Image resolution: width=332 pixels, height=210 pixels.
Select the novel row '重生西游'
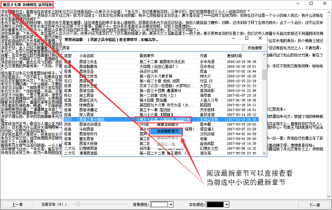point(161,139)
